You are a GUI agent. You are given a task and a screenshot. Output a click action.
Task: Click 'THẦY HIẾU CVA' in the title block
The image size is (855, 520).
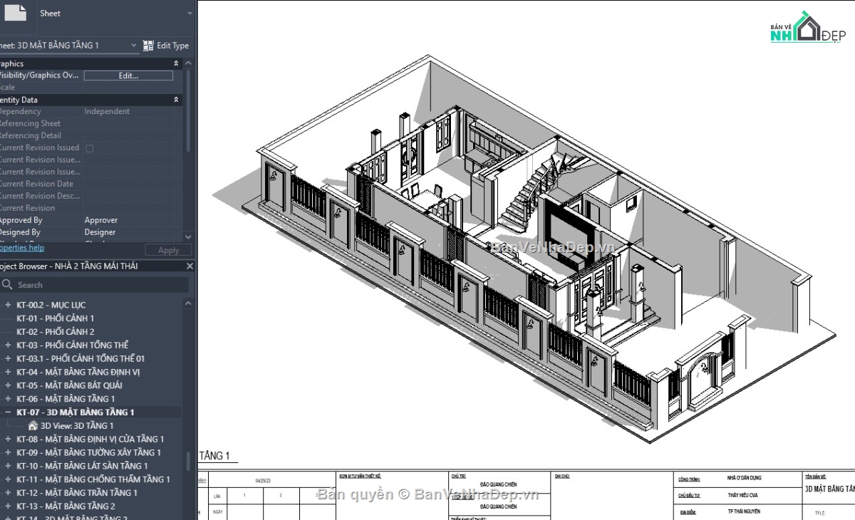coord(743,495)
